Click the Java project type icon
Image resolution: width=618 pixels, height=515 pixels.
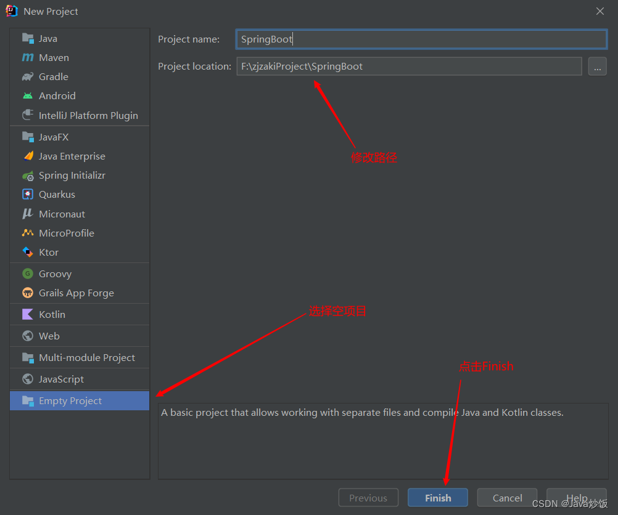tap(28, 39)
